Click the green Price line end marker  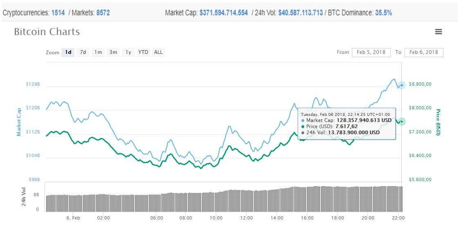point(402,122)
